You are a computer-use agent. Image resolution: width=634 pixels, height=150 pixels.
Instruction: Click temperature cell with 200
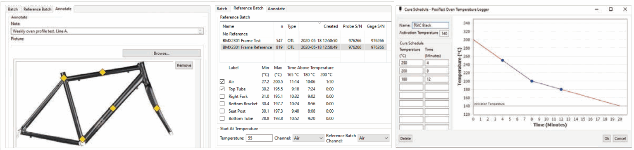pyautogui.click(x=411, y=71)
